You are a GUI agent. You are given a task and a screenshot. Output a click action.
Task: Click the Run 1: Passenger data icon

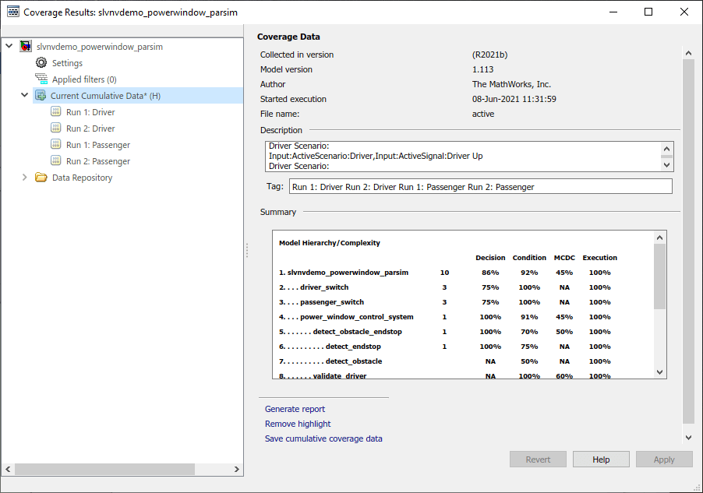55,145
